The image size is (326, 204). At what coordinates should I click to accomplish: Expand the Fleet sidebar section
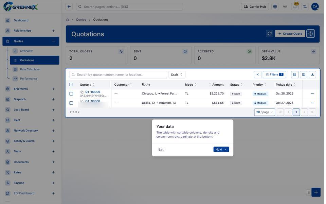pos(53,120)
